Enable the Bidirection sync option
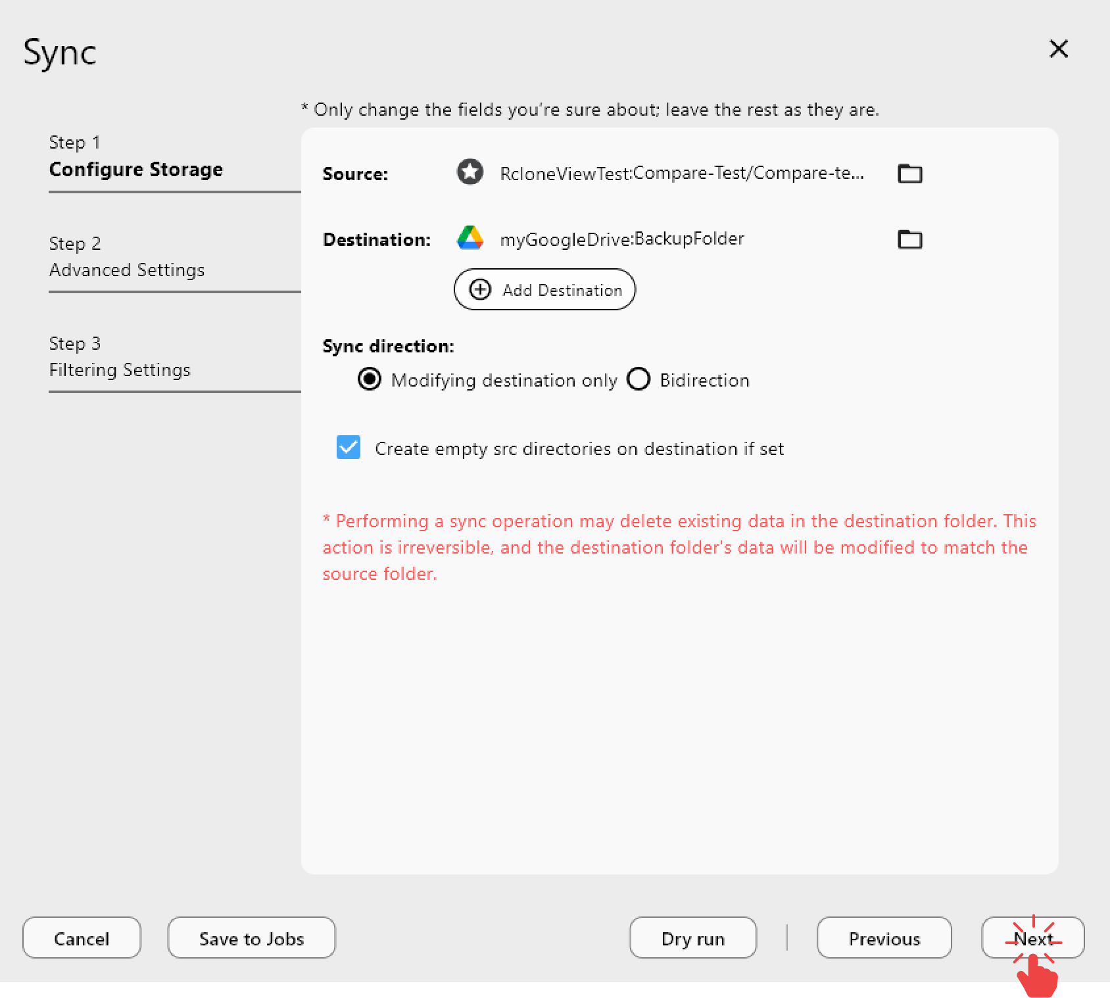The image size is (1110, 998). pyautogui.click(x=638, y=379)
